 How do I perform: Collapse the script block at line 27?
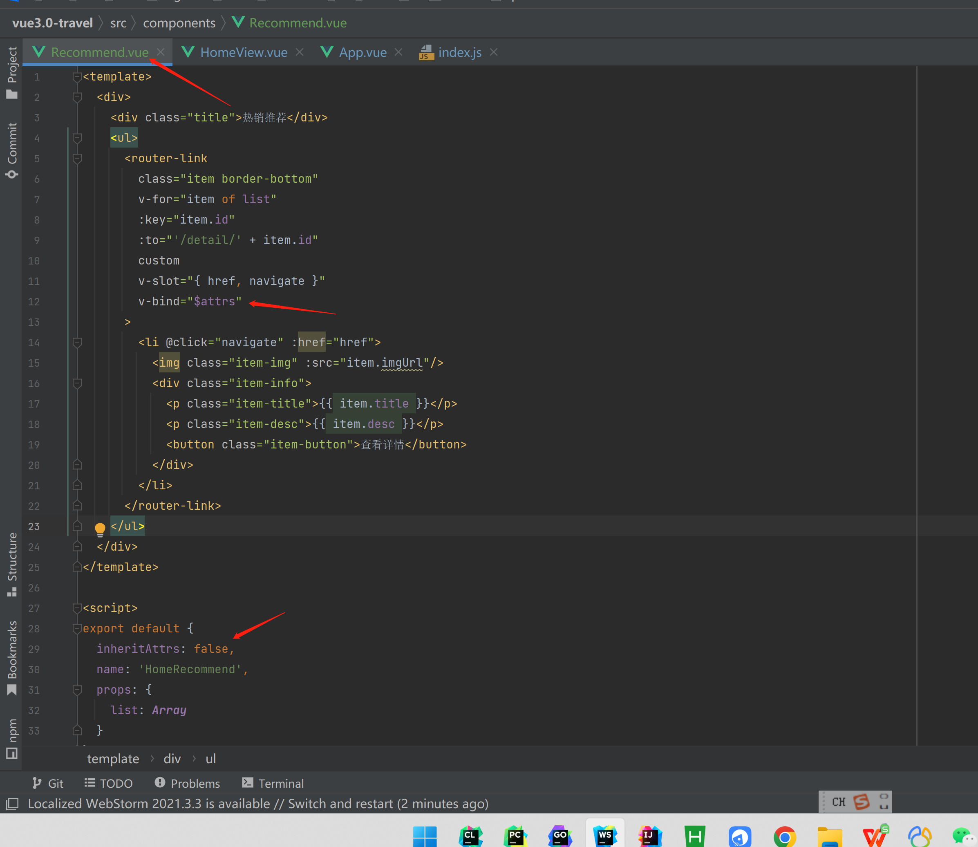click(77, 608)
